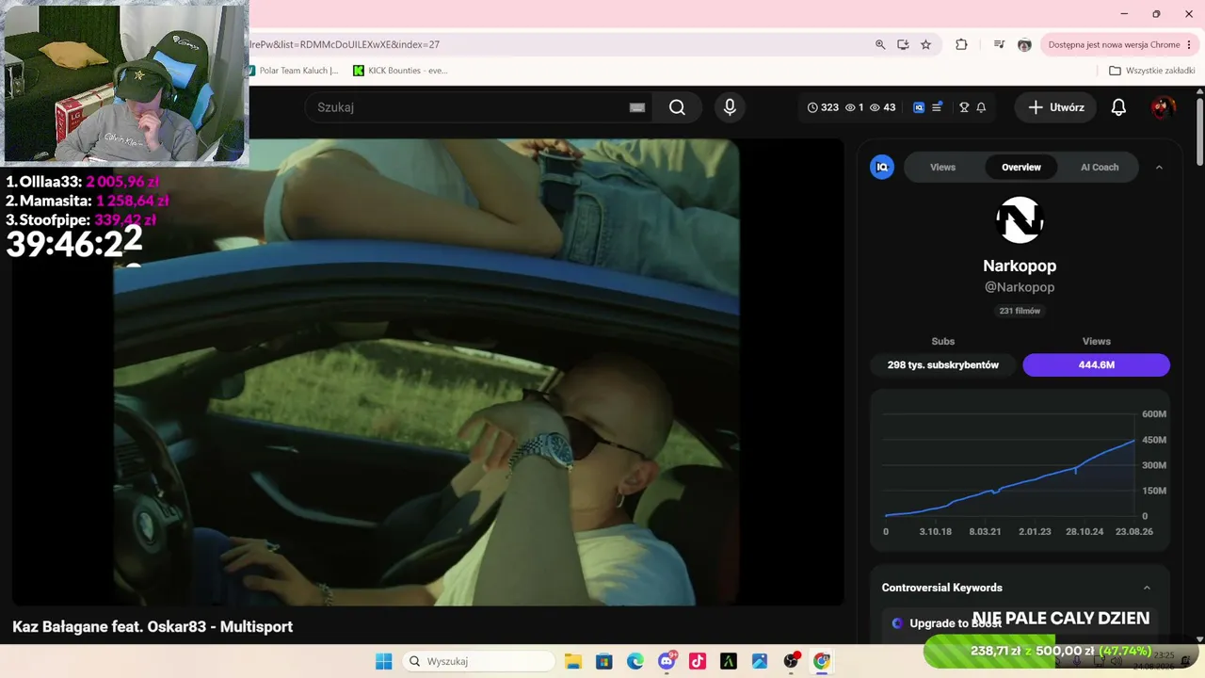Image resolution: width=1205 pixels, height=678 pixels.
Task: Open TikTok from the taskbar
Action: pyautogui.click(x=698, y=661)
